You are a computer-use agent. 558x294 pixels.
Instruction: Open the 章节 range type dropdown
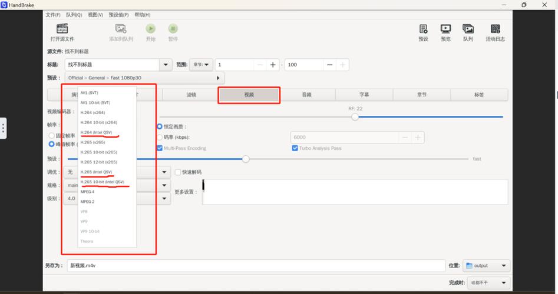201,65
